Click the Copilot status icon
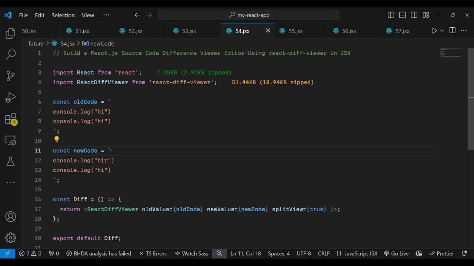 click(x=419, y=253)
